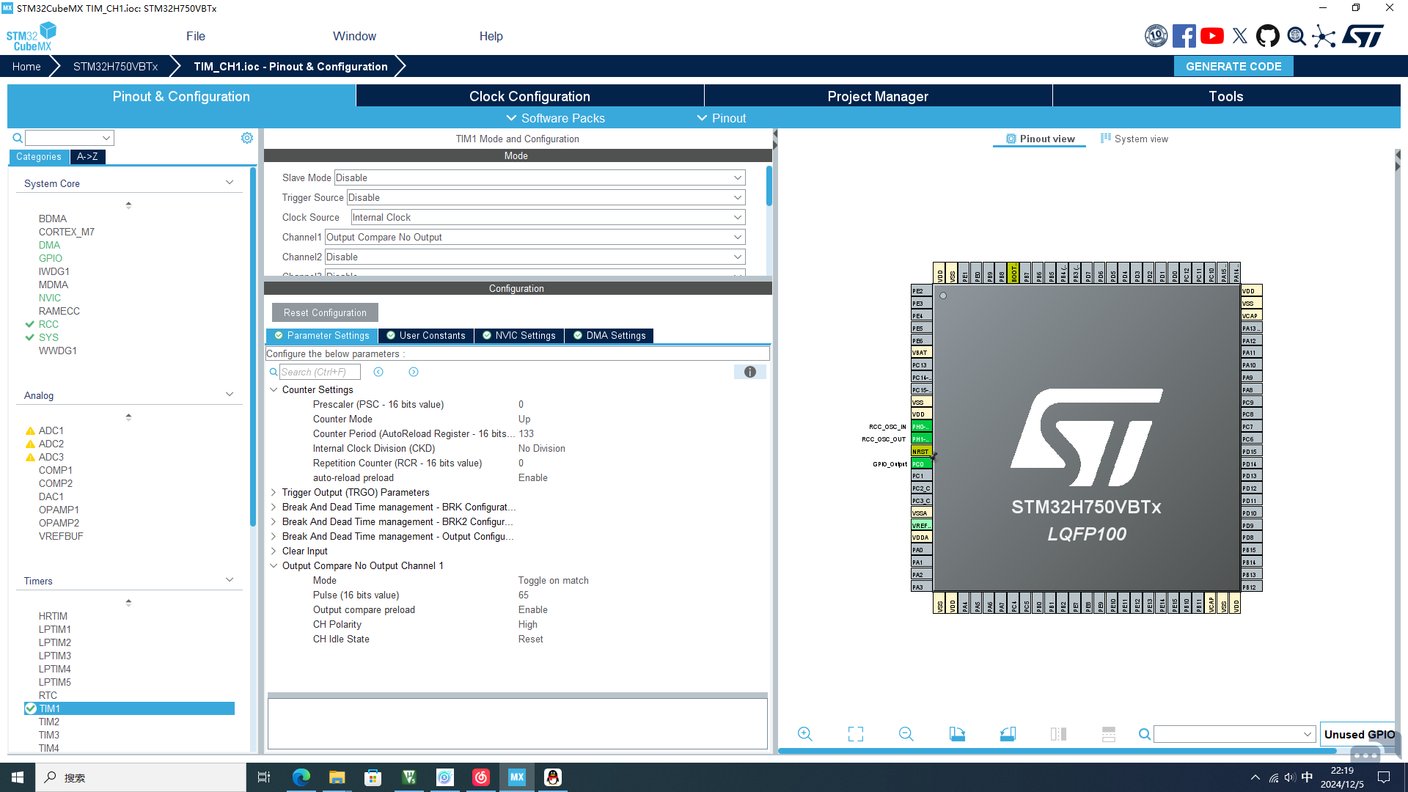The height and width of the screenshot is (792, 1408).
Task: Expand Trigger Output (TRGO) Parameters
Action: [x=274, y=492]
